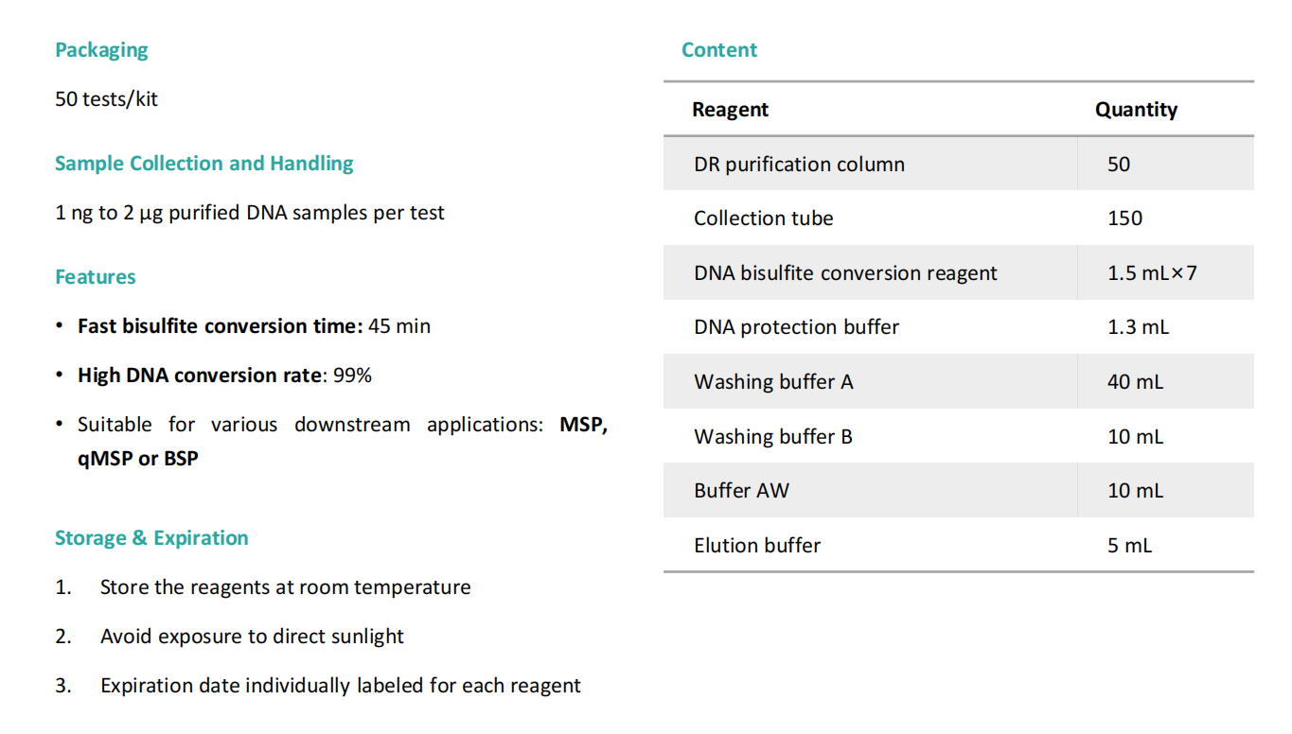The width and height of the screenshot is (1292, 734).
Task: Click the "1.3 mL" quantity cell
Action: (1138, 327)
